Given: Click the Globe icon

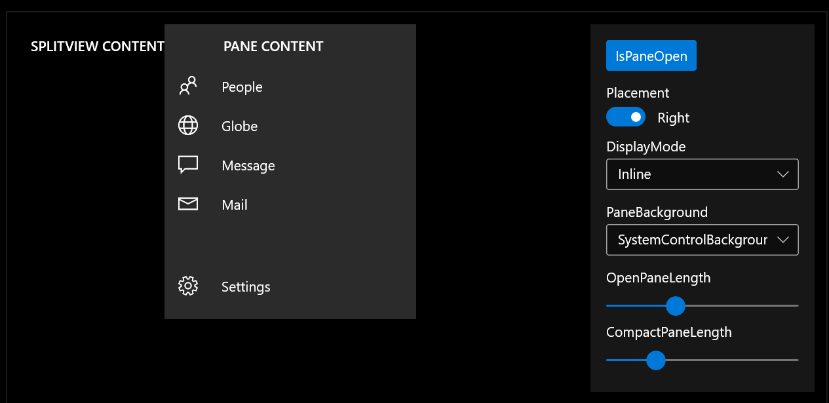Looking at the screenshot, I should pos(188,126).
